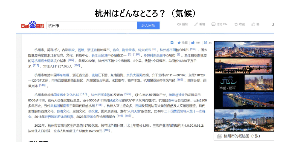Open the 省会 link

[x=116, y=50]
